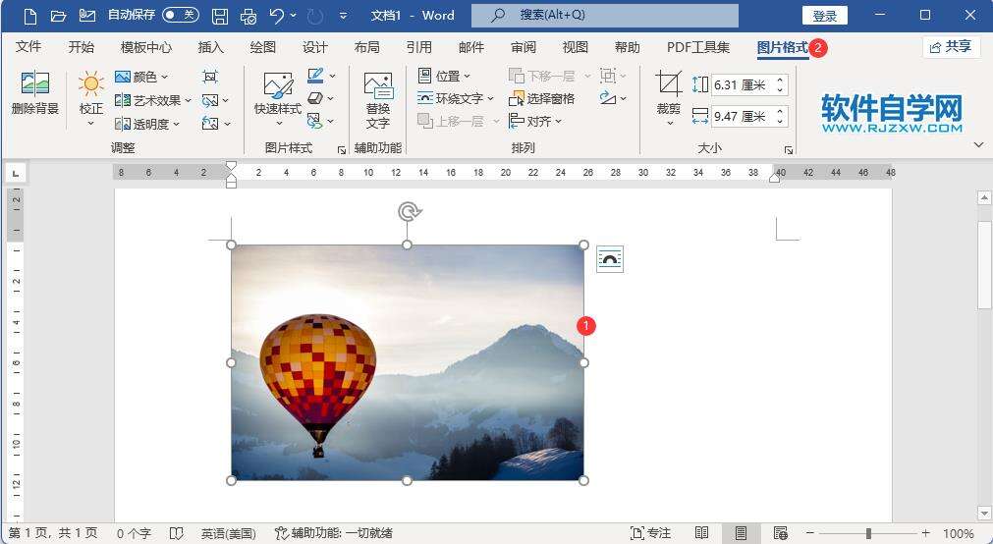
Task: Switch to read mode view icon
Action: click(701, 533)
